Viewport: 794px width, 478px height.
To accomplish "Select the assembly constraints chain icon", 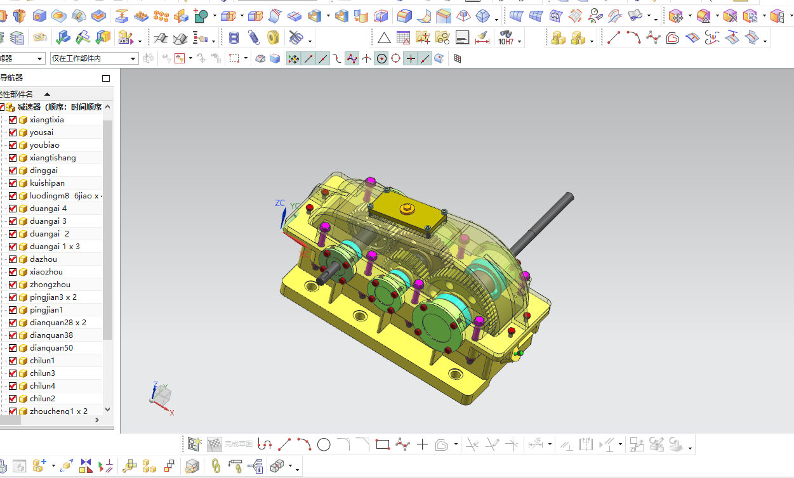I will [215, 467].
